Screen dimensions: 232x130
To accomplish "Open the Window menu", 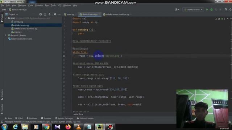I will [x=67, y=5].
